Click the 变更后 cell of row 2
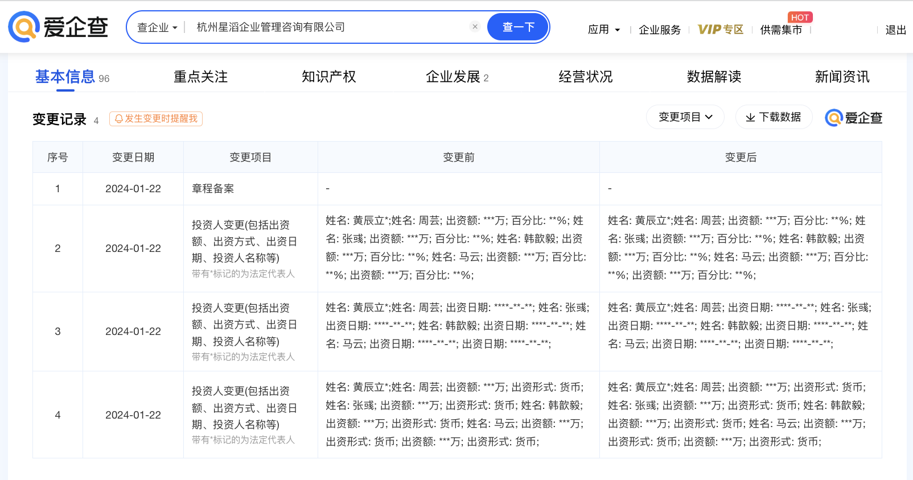 pyautogui.click(x=741, y=249)
